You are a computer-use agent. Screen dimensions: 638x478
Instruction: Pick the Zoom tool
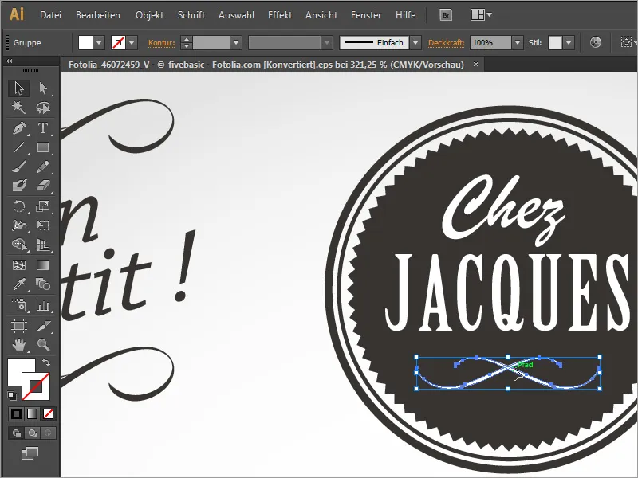click(43, 345)
